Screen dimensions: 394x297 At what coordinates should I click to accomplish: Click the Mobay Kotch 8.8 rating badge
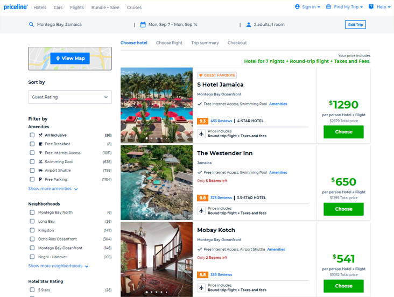pos(202,274)
